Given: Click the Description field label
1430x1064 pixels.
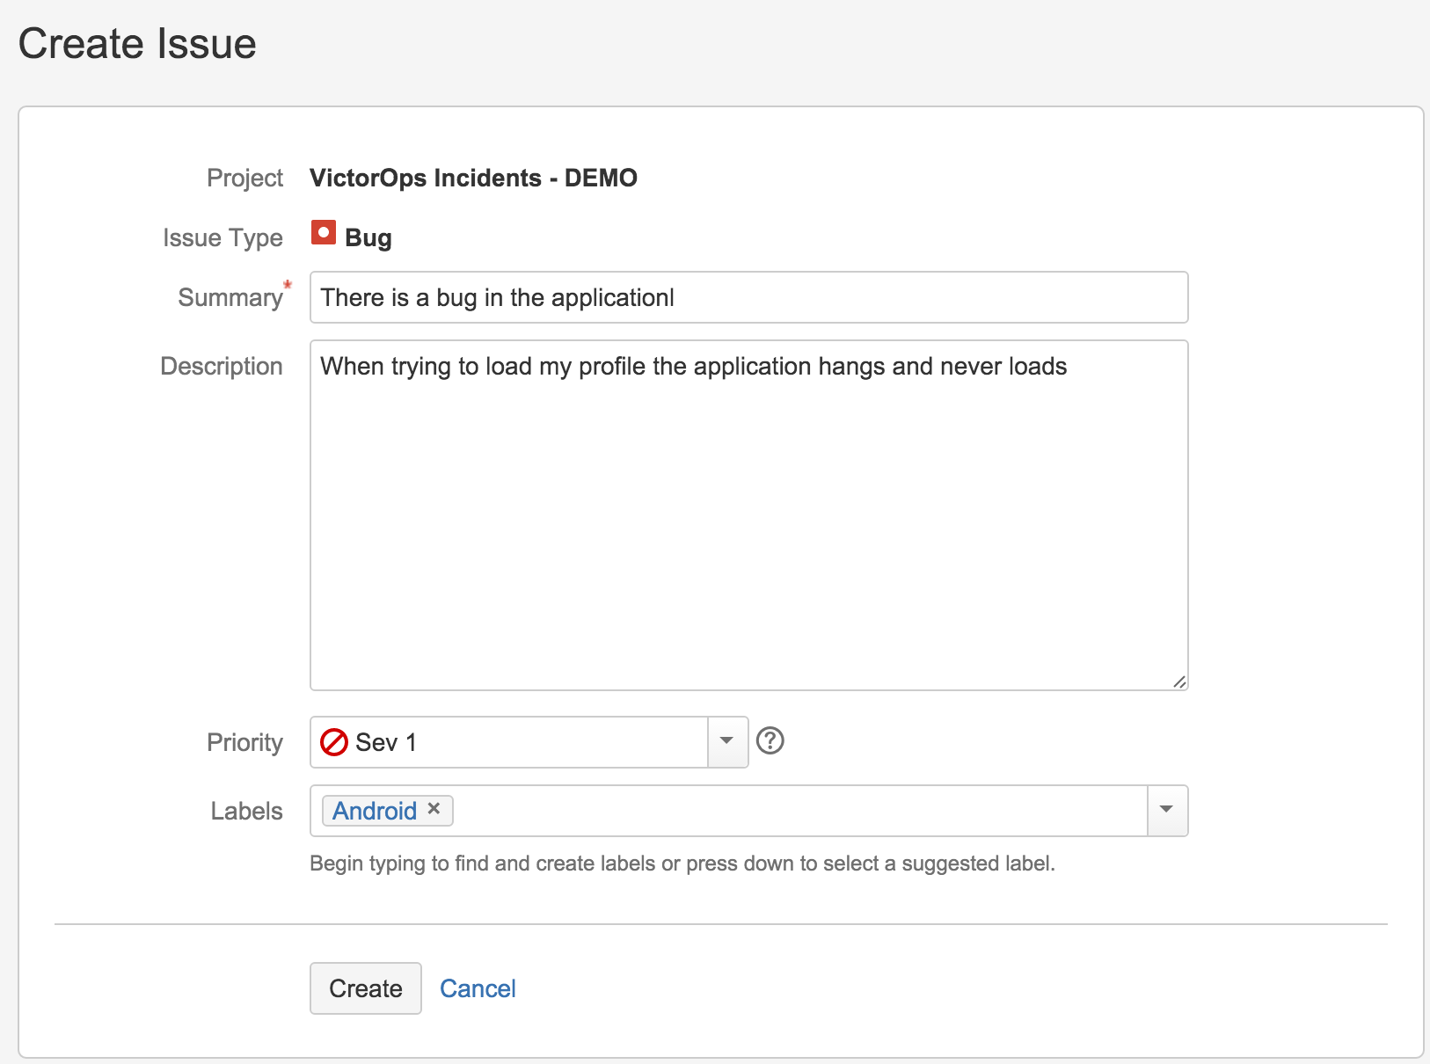Looking at the screenshot, I should click(222, 366).
